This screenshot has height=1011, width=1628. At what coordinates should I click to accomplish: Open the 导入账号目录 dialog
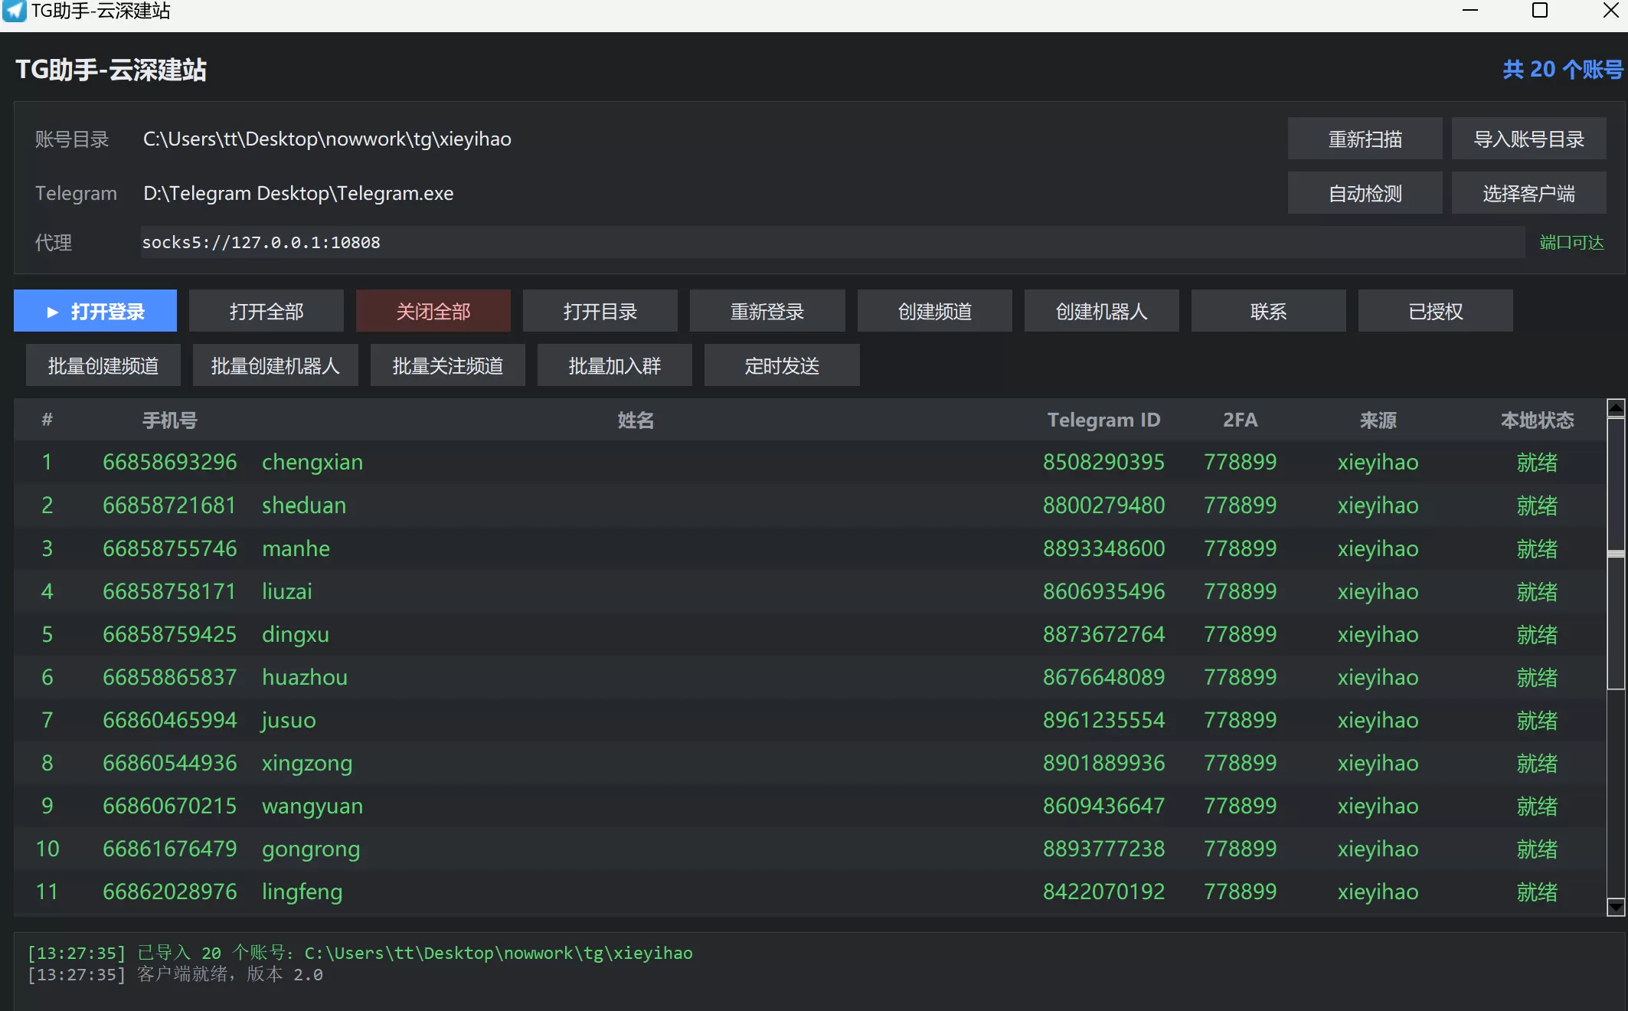(1528, 139)
